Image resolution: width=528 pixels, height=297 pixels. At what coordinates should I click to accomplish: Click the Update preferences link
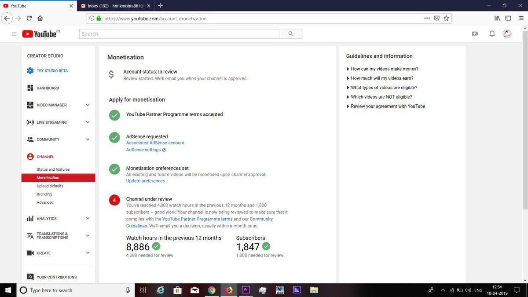[x=146, y=181]
